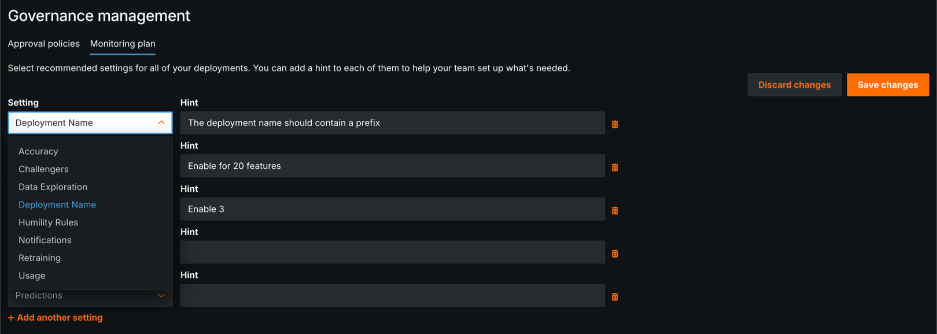
Task: Select Notifications setting option
Action: click(45, 240)
